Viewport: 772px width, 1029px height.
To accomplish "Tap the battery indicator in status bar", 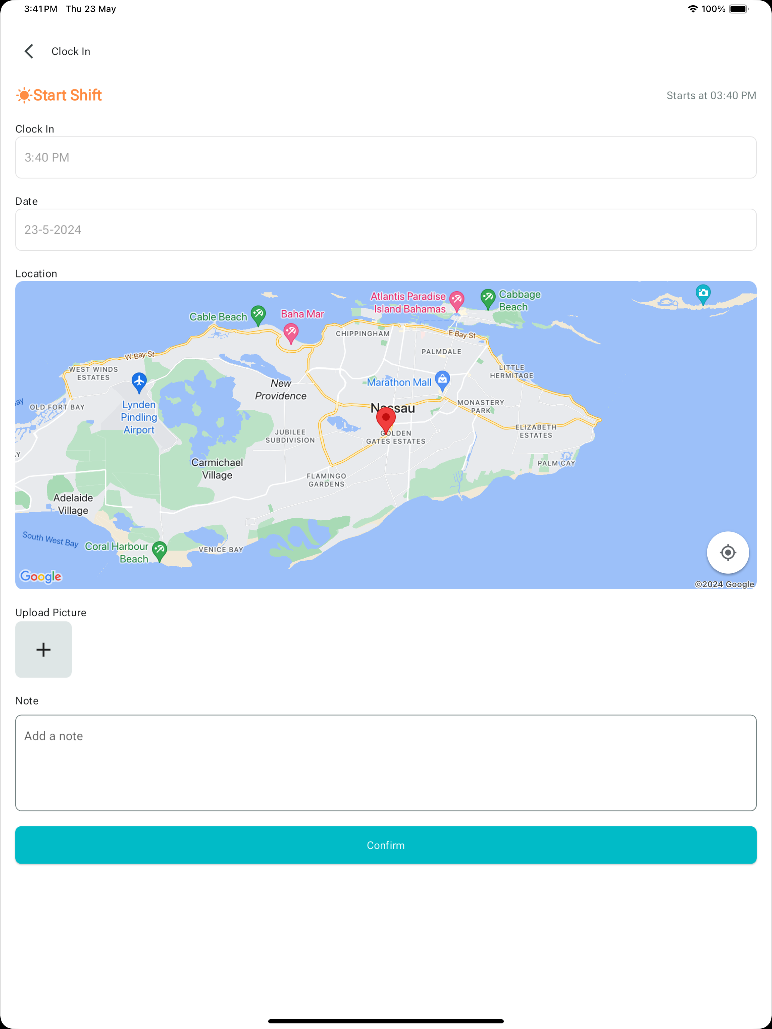I will 738,9.
